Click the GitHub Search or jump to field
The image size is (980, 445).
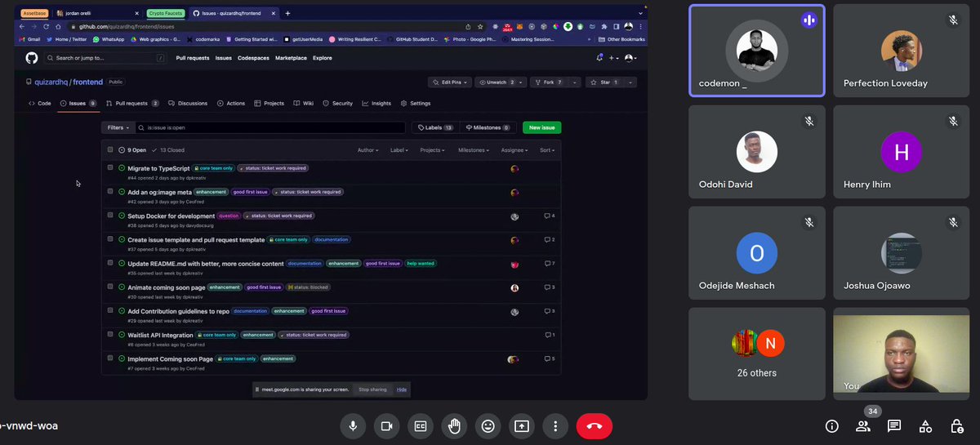(x=105, y=58)
